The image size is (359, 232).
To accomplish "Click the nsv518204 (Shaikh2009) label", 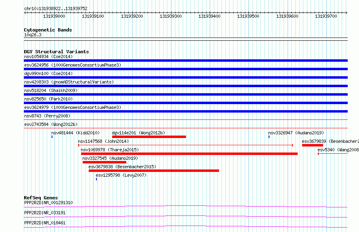I will [51, 90].
